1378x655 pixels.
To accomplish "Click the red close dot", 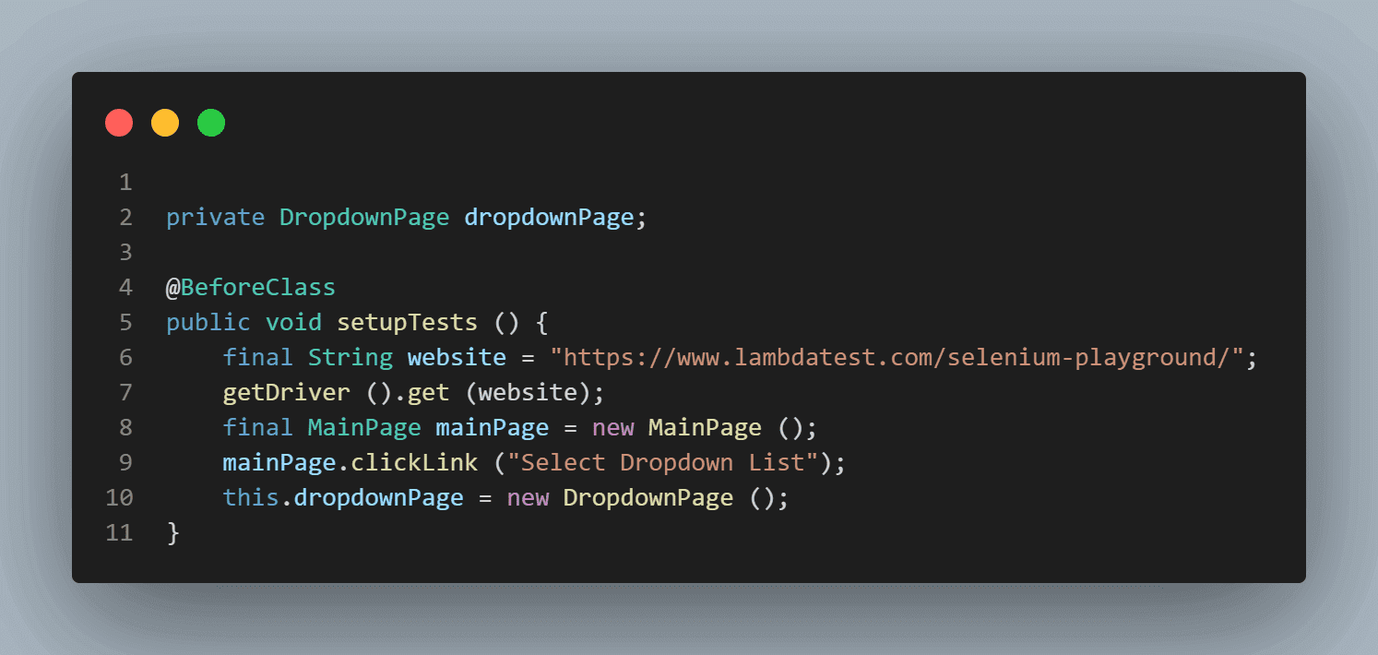I will (119, 123).
